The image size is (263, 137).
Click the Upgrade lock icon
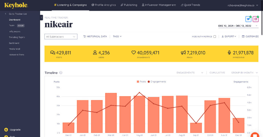(6, 130)
